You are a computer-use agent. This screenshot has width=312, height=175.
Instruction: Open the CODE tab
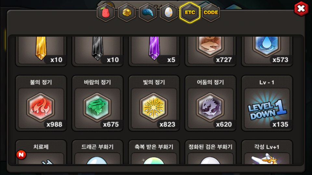click(x=211, y=13)
